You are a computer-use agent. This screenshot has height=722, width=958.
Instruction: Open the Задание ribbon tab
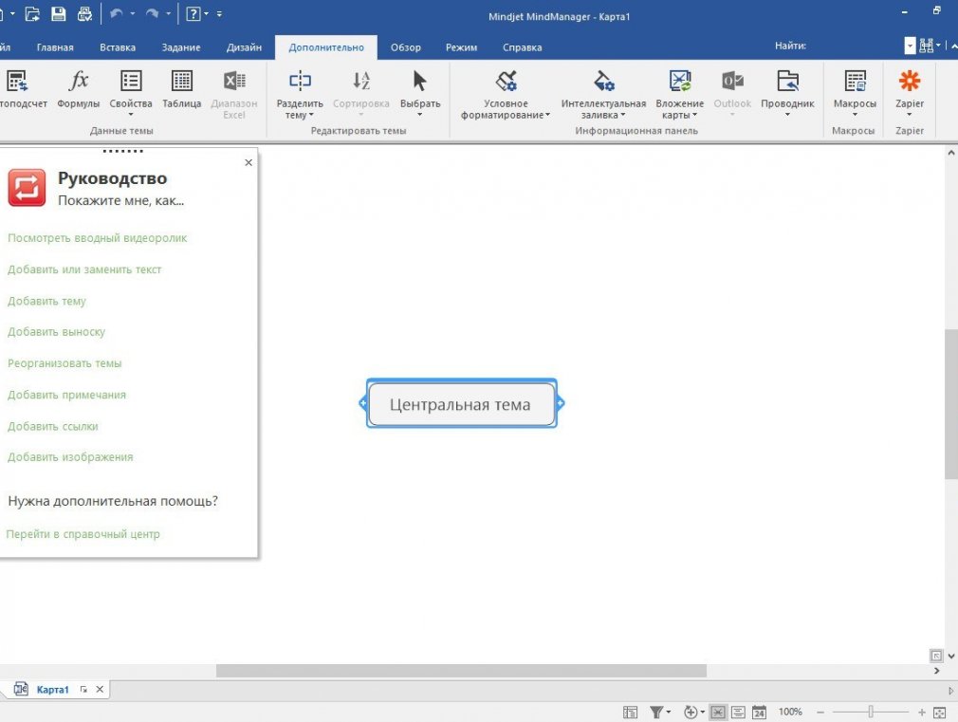(181, 47)
